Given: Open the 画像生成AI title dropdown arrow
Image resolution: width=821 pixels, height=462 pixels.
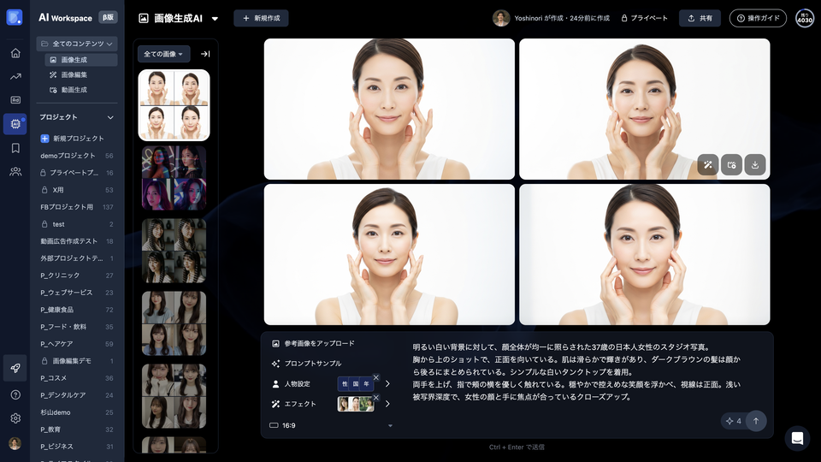Looking at the screenshot, I should click(x=215, y=18).
